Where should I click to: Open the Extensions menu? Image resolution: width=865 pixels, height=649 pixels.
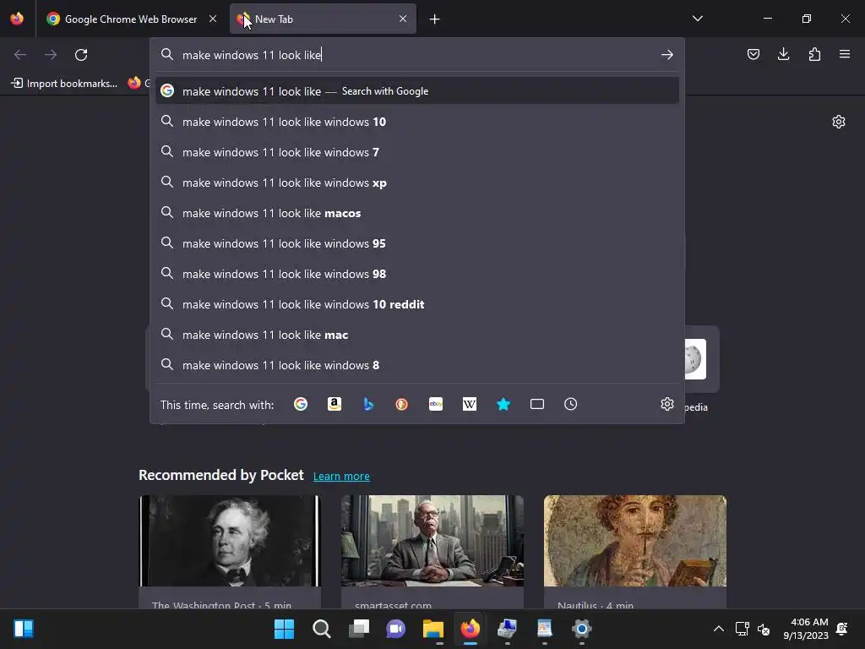(814, 54)
